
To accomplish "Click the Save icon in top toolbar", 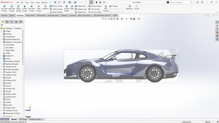I will [69, 2].
